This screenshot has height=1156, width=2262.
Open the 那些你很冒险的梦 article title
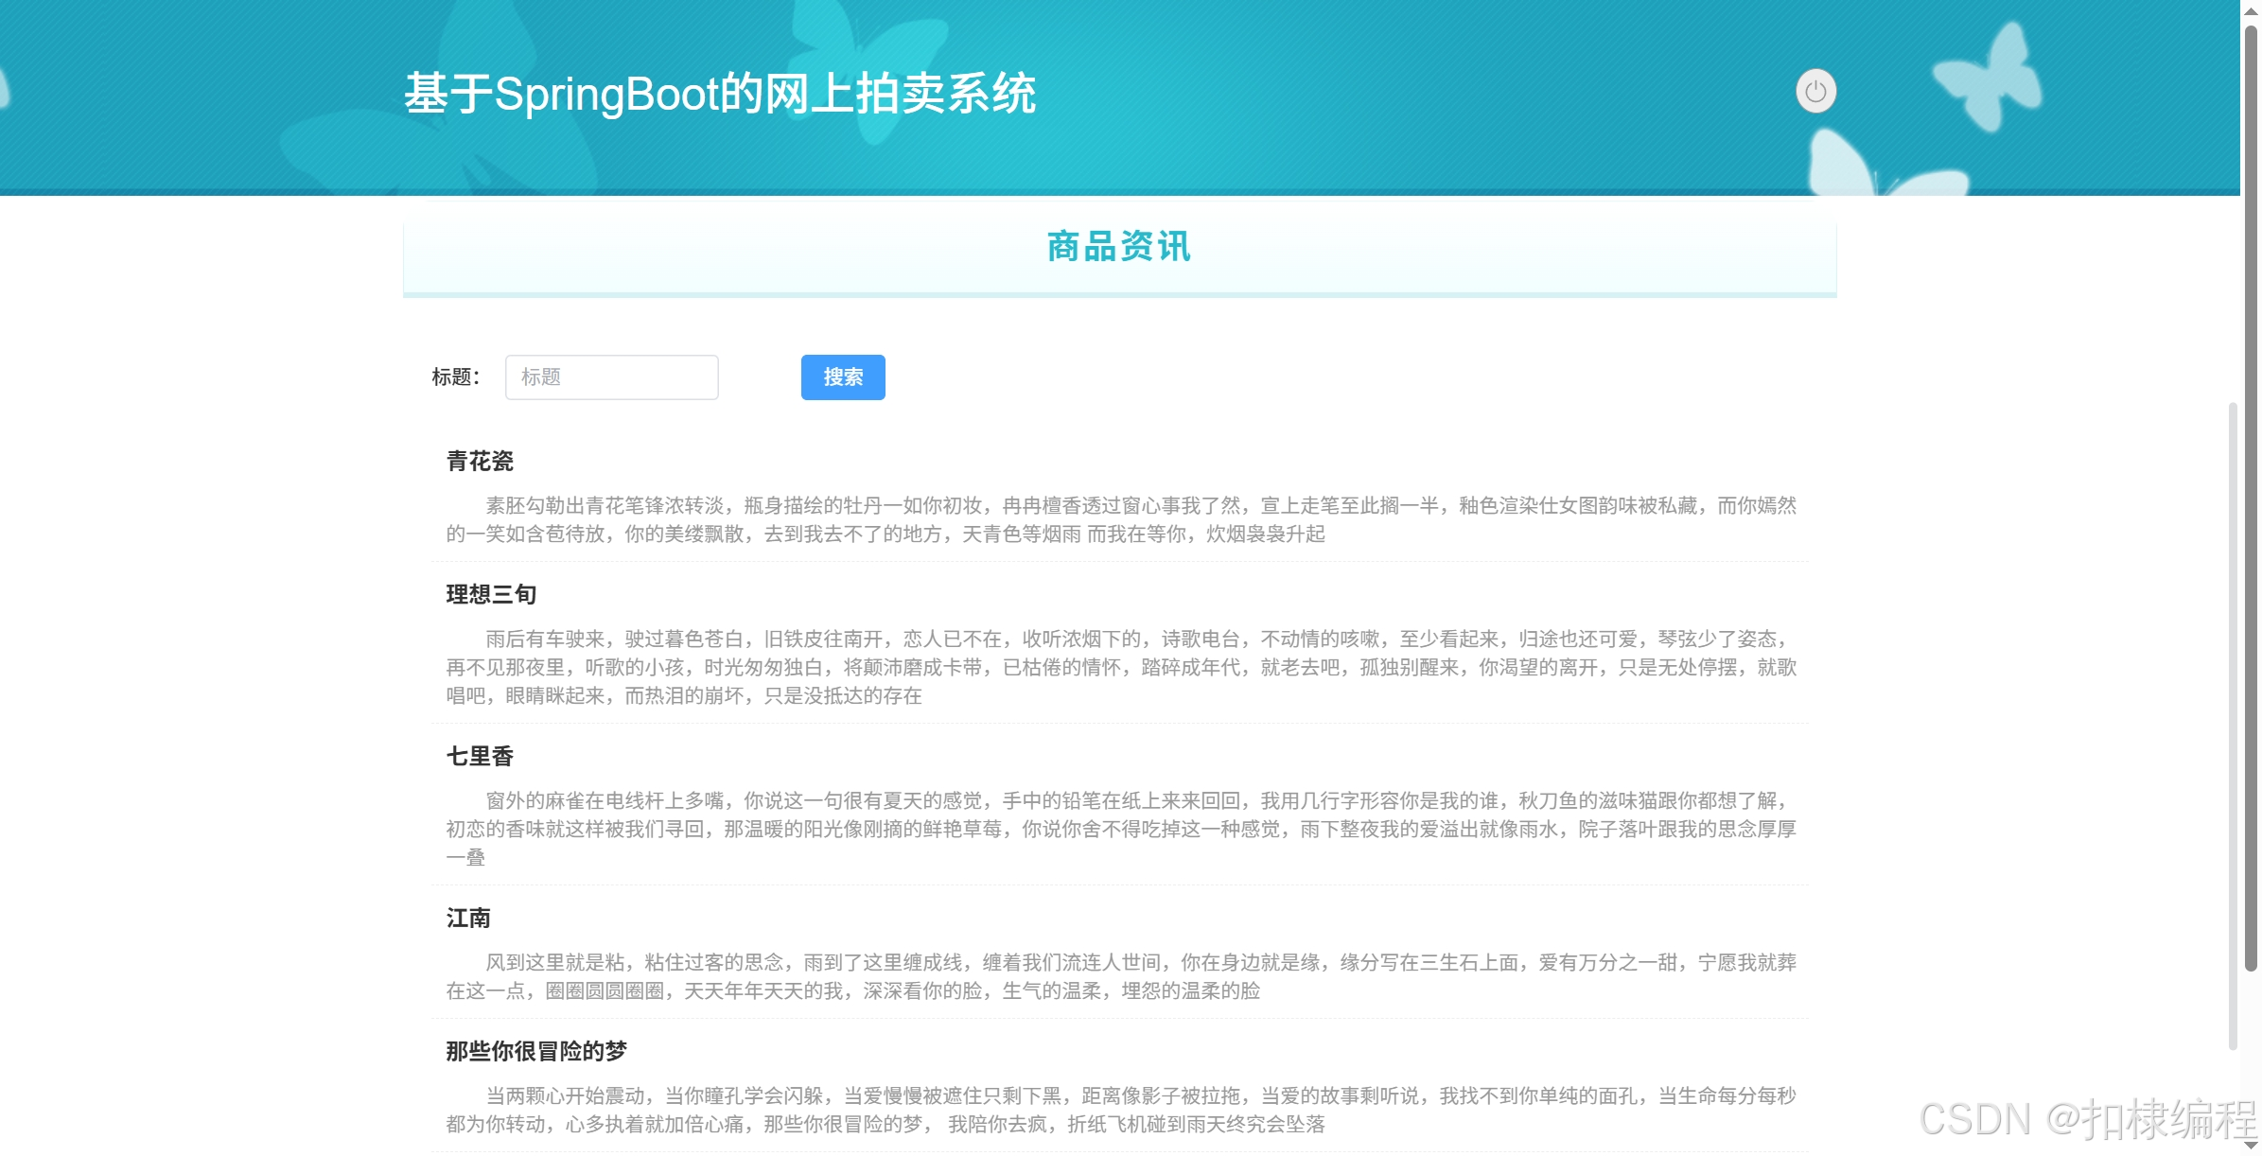pos(536,1052)
